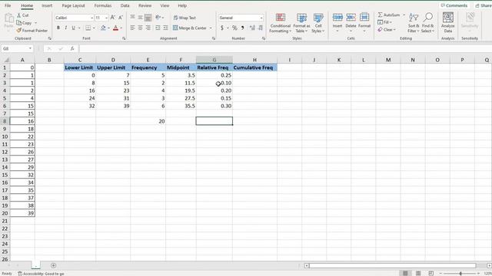Click in the formula bar input
This screenshot has width=492, height=276.
tap(285, 48)
